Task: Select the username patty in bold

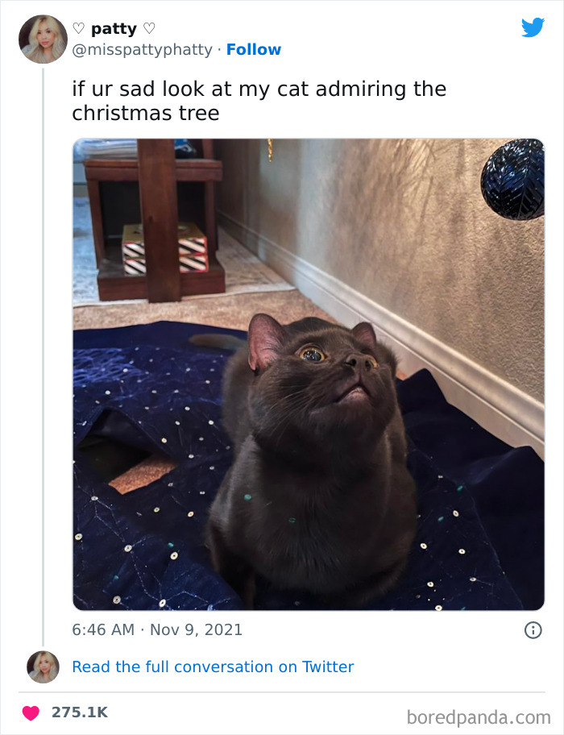Action: (x=113, y=28)
